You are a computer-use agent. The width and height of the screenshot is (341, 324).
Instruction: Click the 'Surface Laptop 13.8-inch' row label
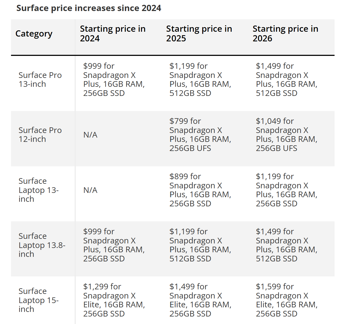point(42,245)
